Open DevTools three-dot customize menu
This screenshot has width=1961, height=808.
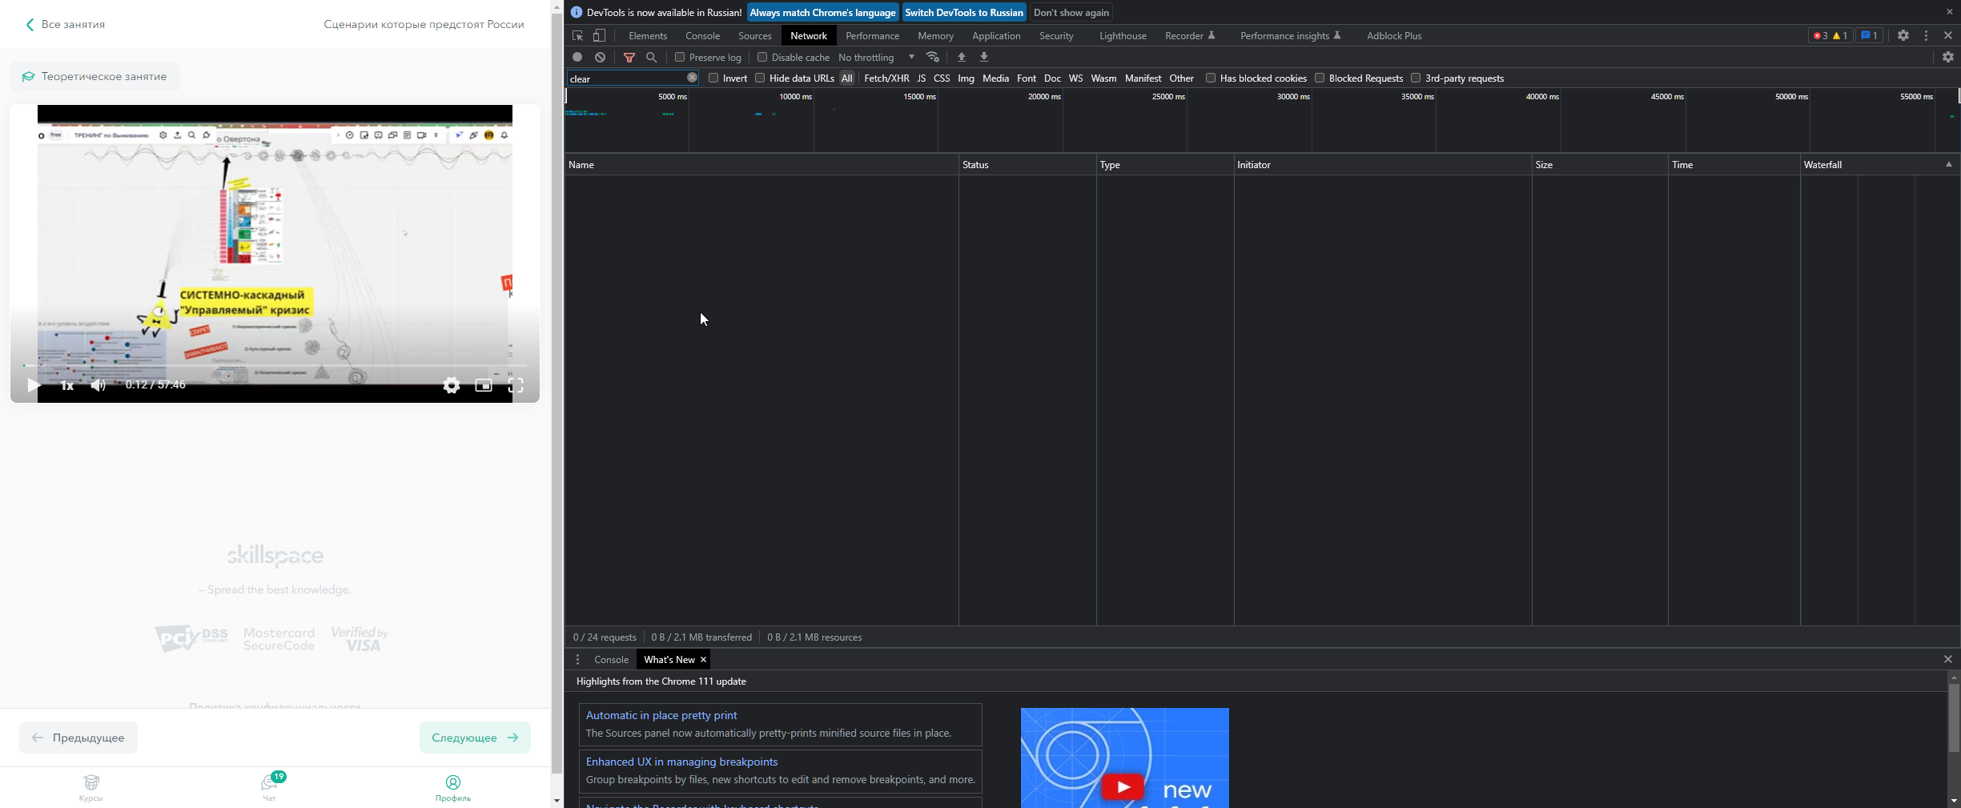[1926, 36]
